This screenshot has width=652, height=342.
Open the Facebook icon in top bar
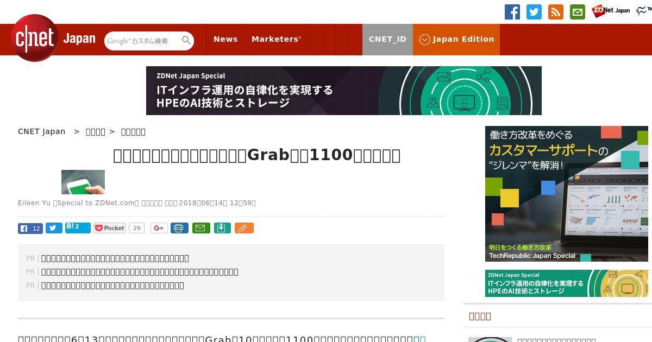point(512,12)
